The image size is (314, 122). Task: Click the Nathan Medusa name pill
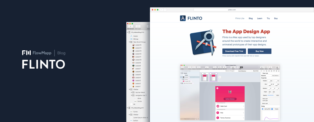[x=230, y=99]
